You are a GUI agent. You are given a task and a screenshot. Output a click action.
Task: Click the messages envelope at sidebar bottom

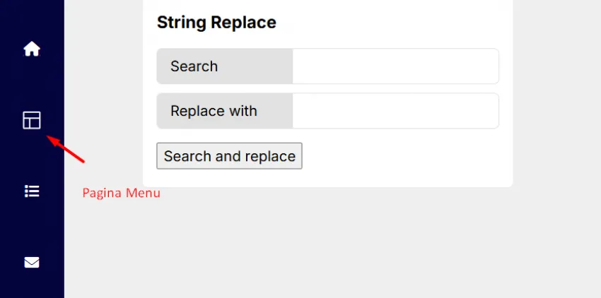tap(32, 262)
